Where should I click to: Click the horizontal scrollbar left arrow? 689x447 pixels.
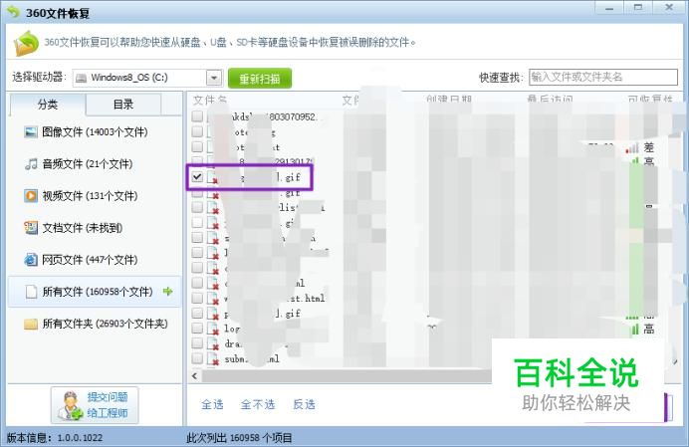coord(195,375)
